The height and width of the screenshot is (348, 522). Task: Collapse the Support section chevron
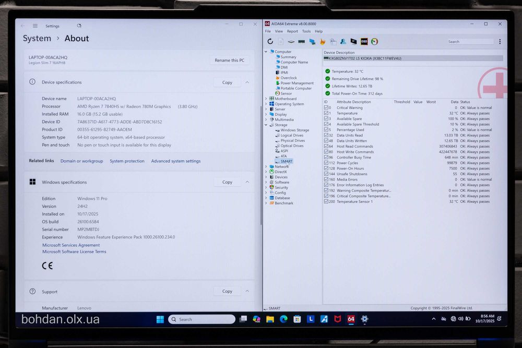[x=247, y=291]
